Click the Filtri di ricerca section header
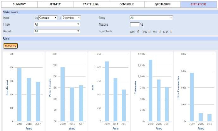Viewport: 218px width, 131px height. [11, 12]
